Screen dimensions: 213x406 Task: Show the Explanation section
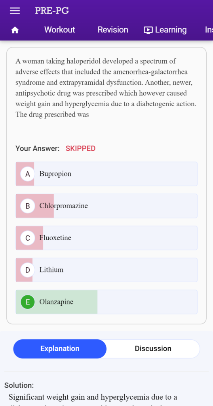pos(60,349)
